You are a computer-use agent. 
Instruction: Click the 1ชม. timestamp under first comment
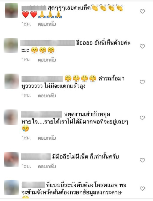[x=26, y=24]
